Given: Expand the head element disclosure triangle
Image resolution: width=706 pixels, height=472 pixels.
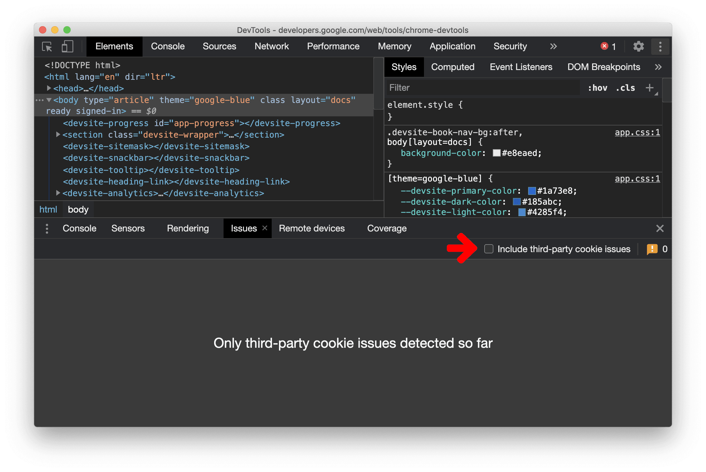Looking at the screenshot, I should [50, 88].
